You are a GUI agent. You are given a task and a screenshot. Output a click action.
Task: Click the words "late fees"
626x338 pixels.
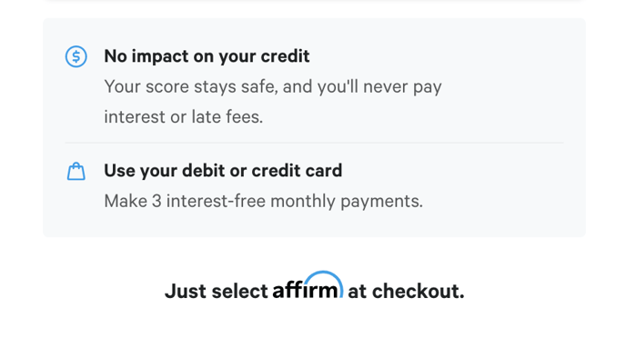[x=227, y=117]
